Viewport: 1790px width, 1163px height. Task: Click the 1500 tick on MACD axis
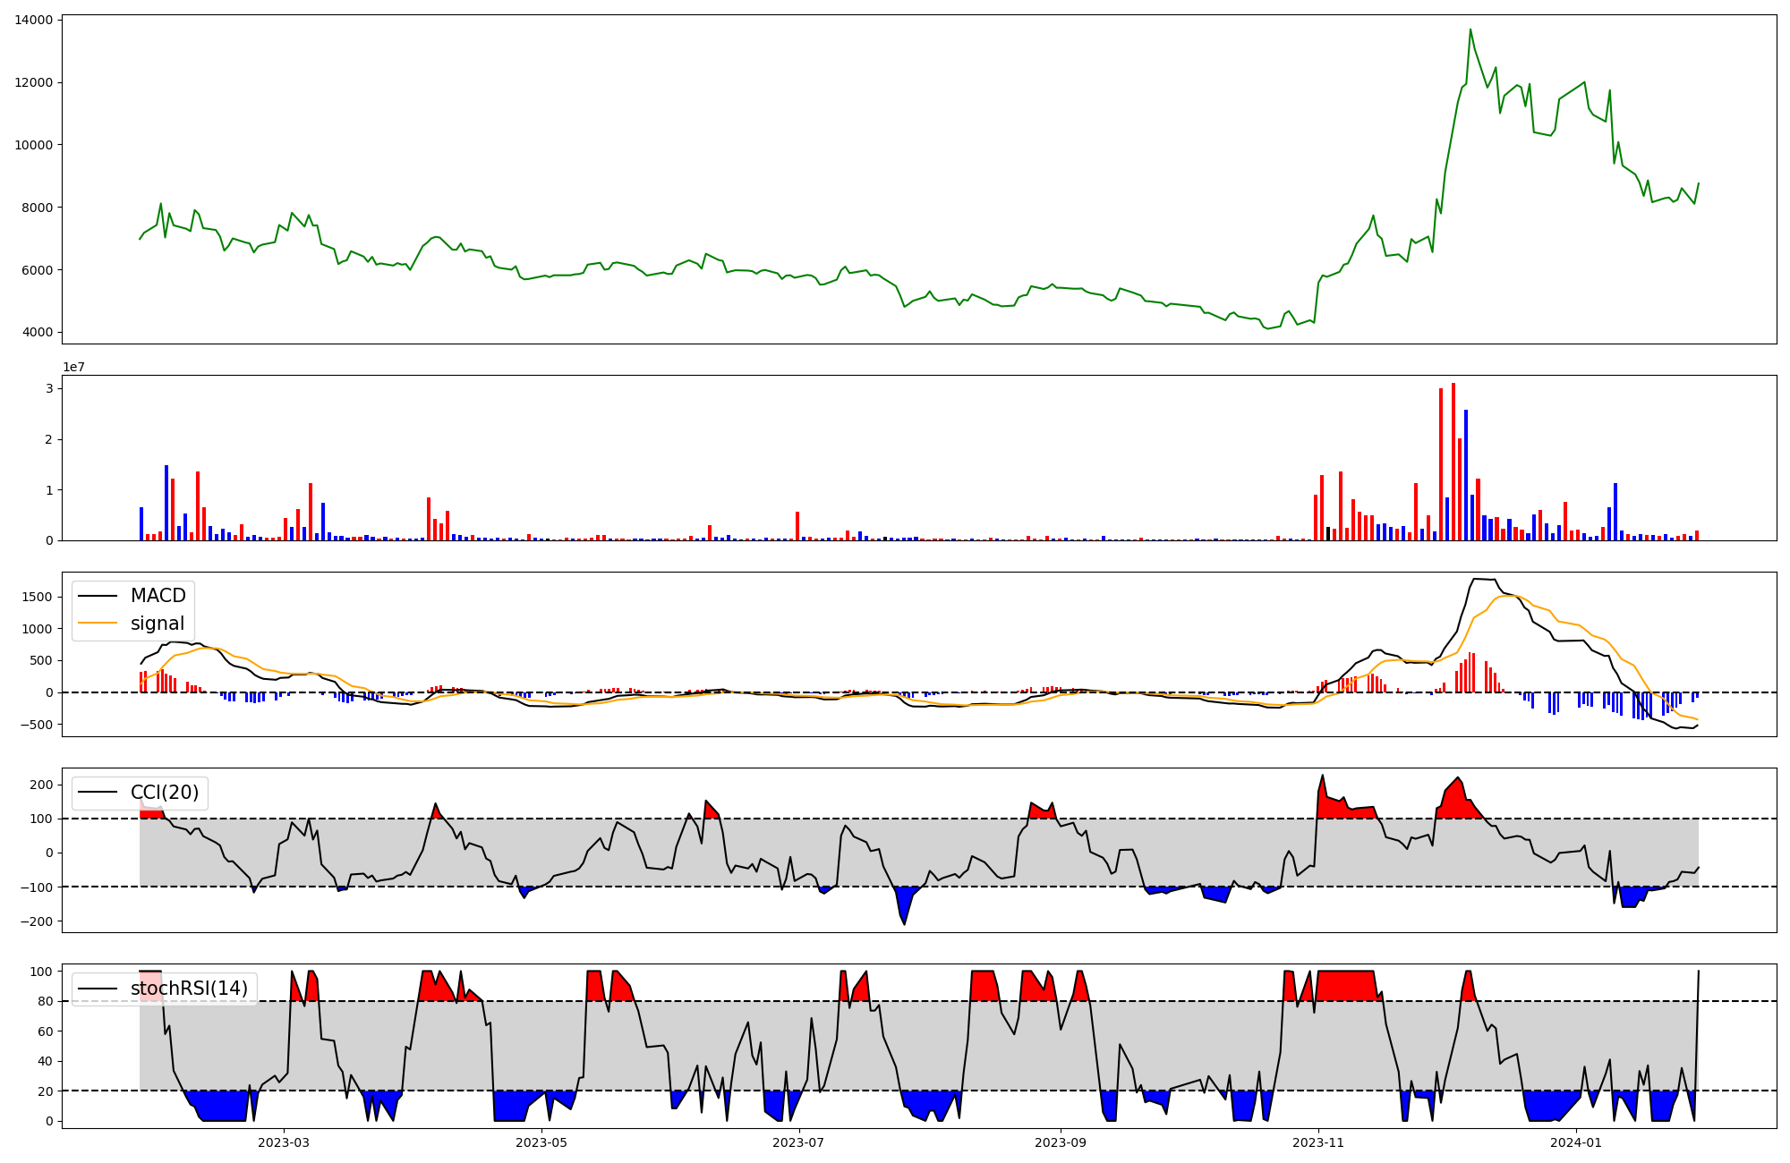tap(38, 597)
